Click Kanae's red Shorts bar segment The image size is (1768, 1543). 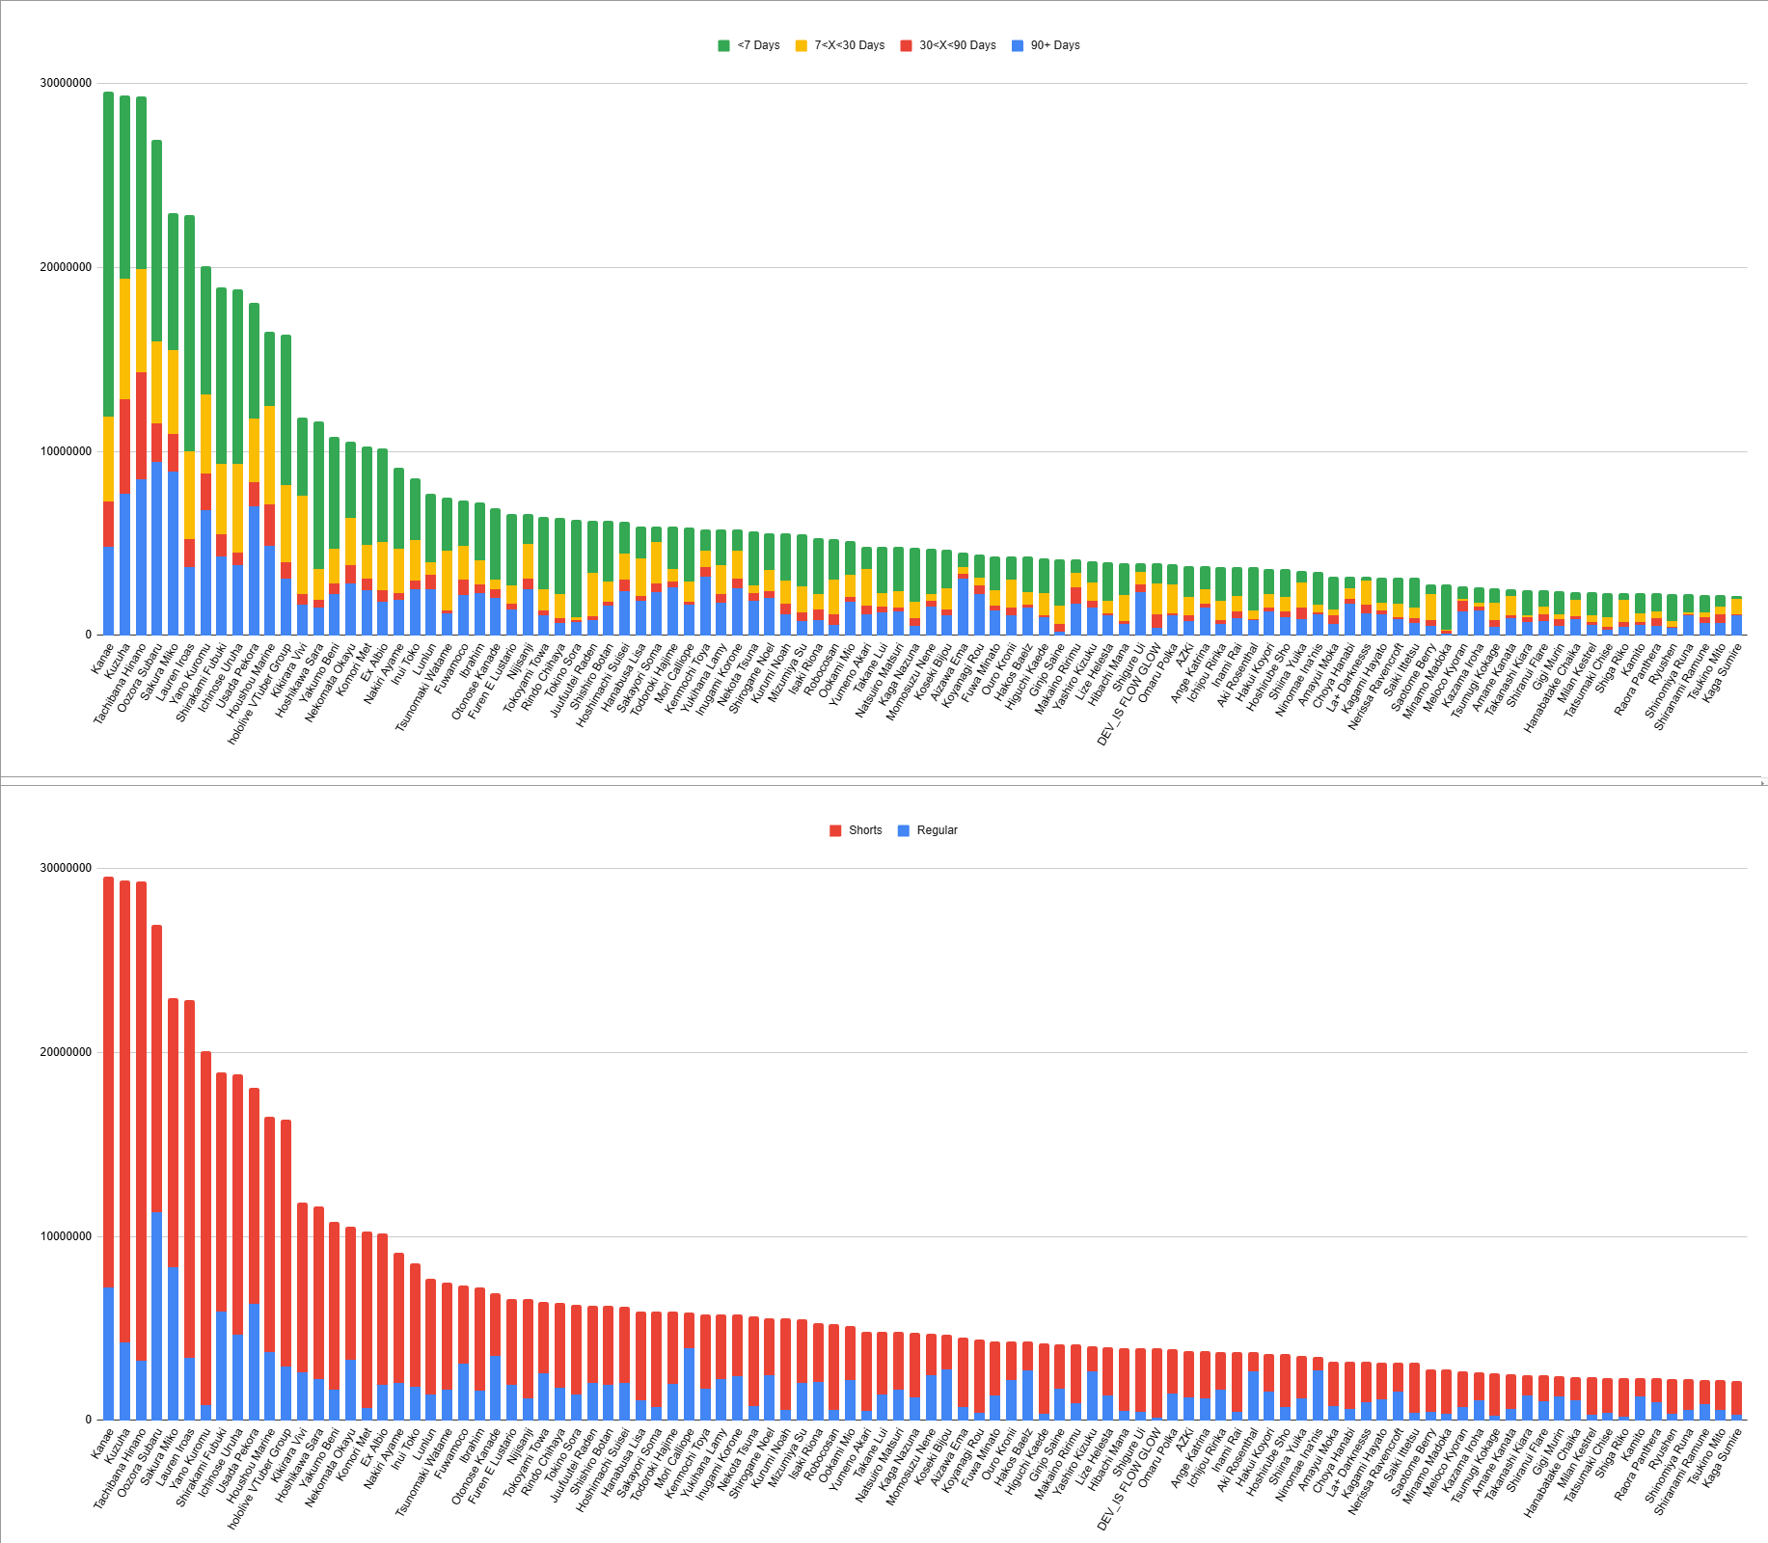[109, 1082]
